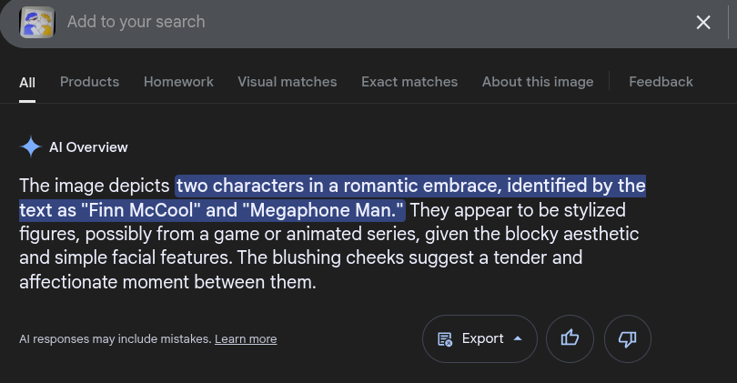Clear the search with the X icon

point(703,22)
